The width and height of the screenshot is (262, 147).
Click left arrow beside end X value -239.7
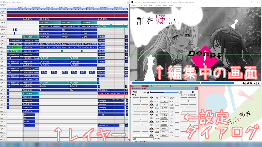176,98
